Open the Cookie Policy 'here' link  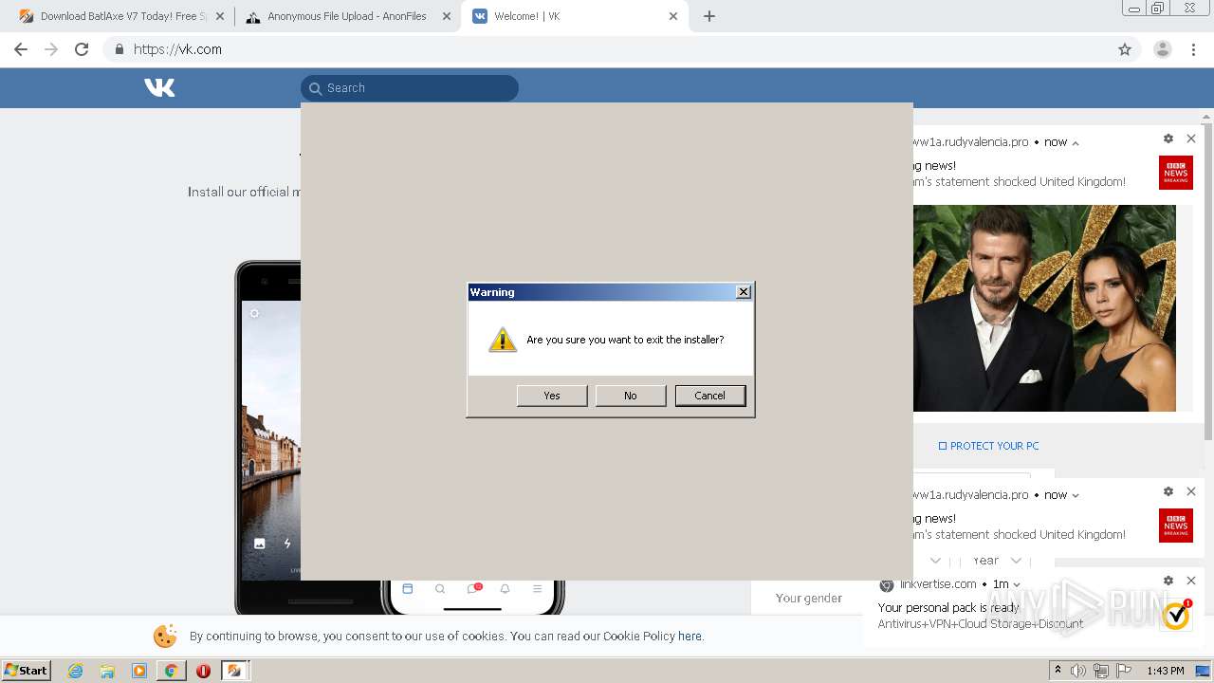(690, 637)
